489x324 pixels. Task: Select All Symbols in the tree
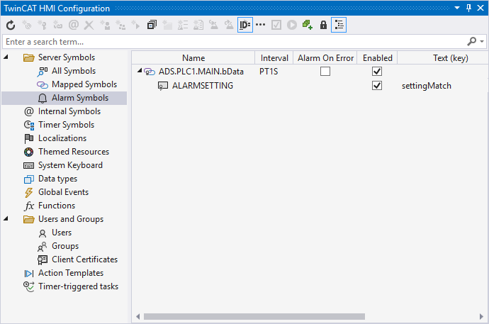click(74, 71)
